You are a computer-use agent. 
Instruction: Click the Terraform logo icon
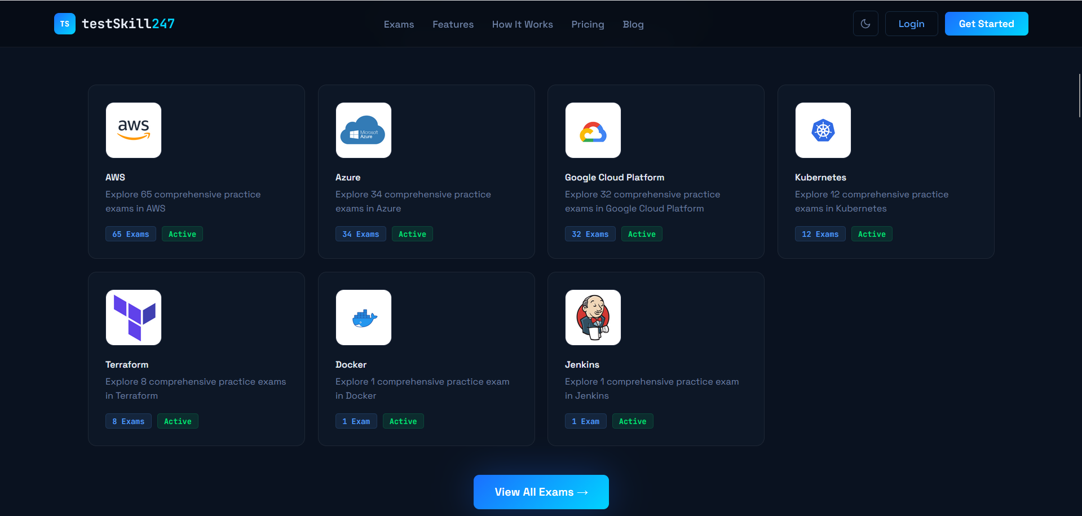coord(133,317)
